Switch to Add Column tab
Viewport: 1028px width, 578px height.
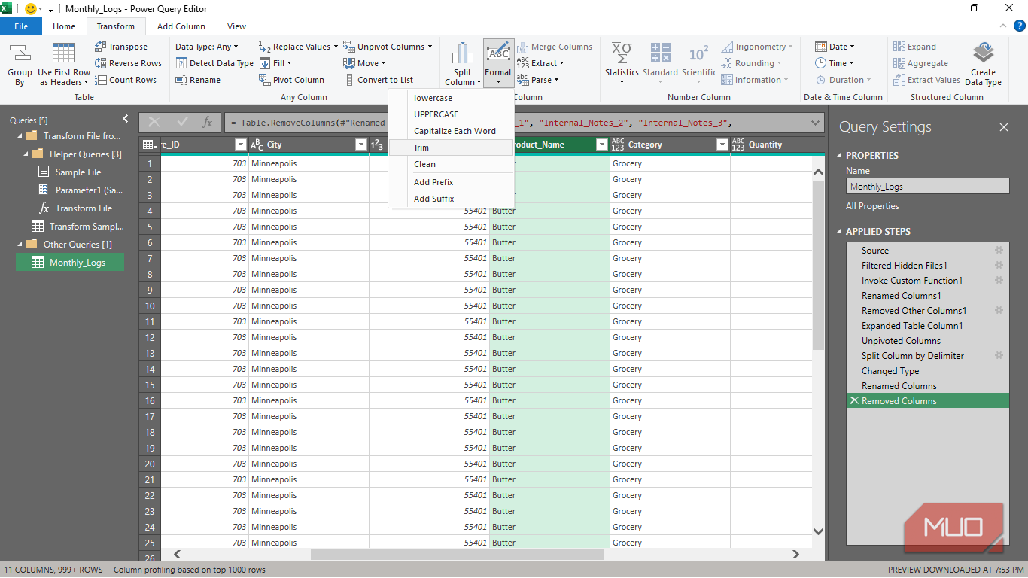pos(181,26)
